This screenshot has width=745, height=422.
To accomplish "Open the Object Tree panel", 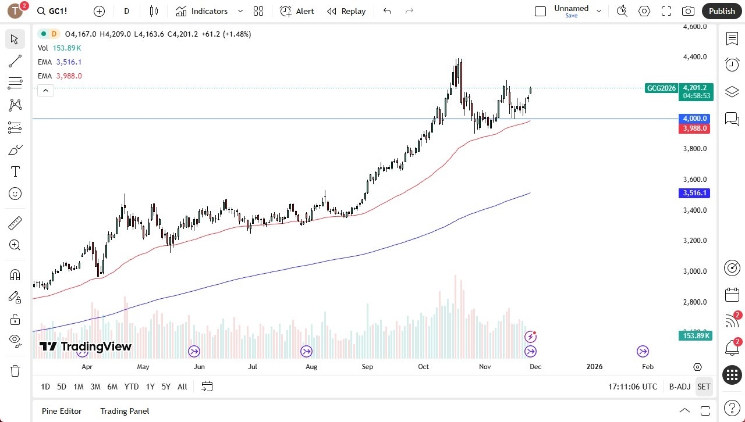I will (732, 91).
